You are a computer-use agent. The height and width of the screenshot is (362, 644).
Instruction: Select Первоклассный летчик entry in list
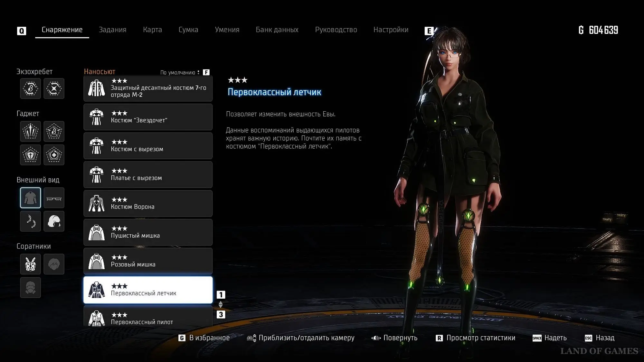[148, 290]
